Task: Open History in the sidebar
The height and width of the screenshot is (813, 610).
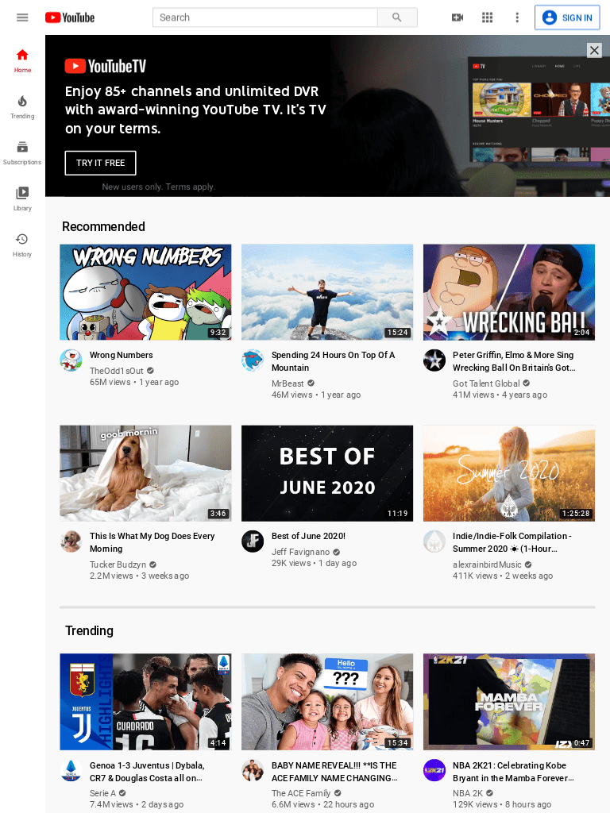Action: click(22, 245)
